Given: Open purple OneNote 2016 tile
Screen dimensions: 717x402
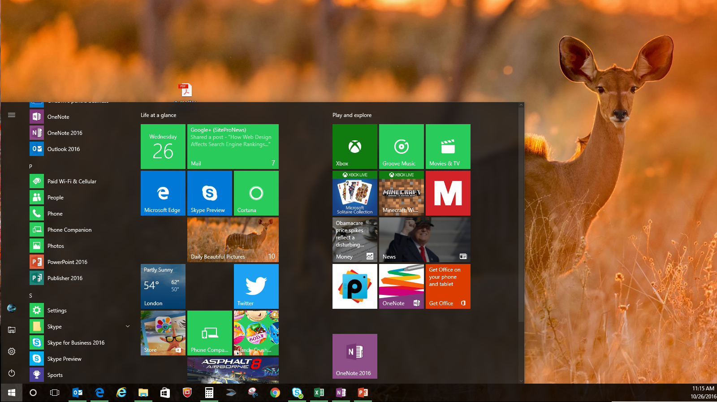Looking at the screenshot, I should pyautogui.click(x=355, y=356).
